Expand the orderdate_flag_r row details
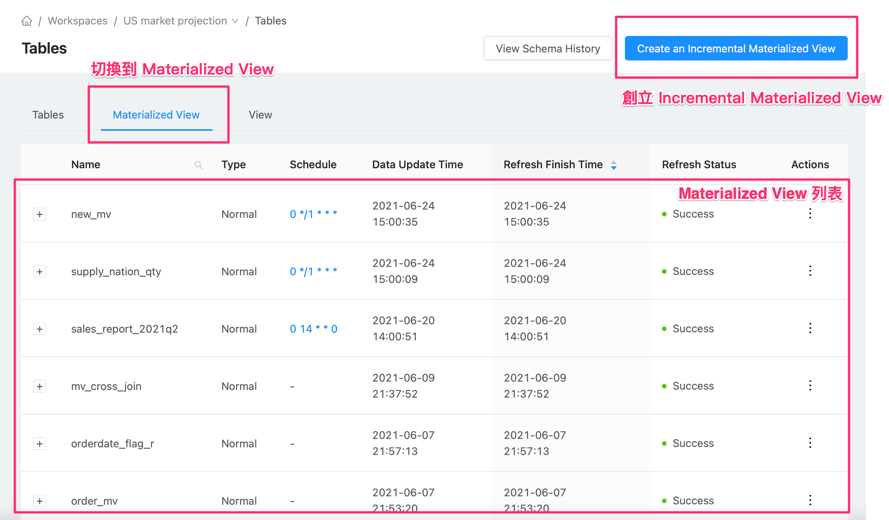This screenshot has width=889, height=520. click(40, 444)
